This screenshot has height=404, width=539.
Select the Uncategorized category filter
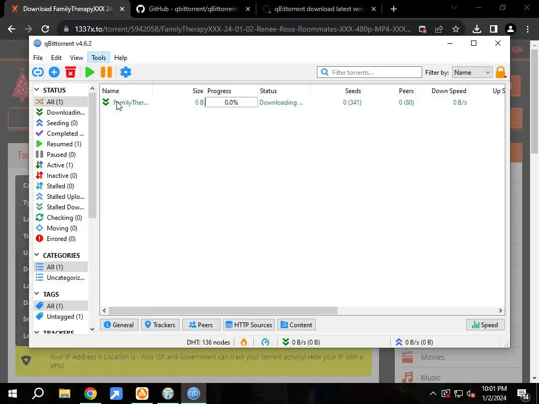coord(61,278)
